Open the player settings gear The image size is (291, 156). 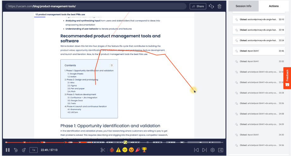point(213,150)
